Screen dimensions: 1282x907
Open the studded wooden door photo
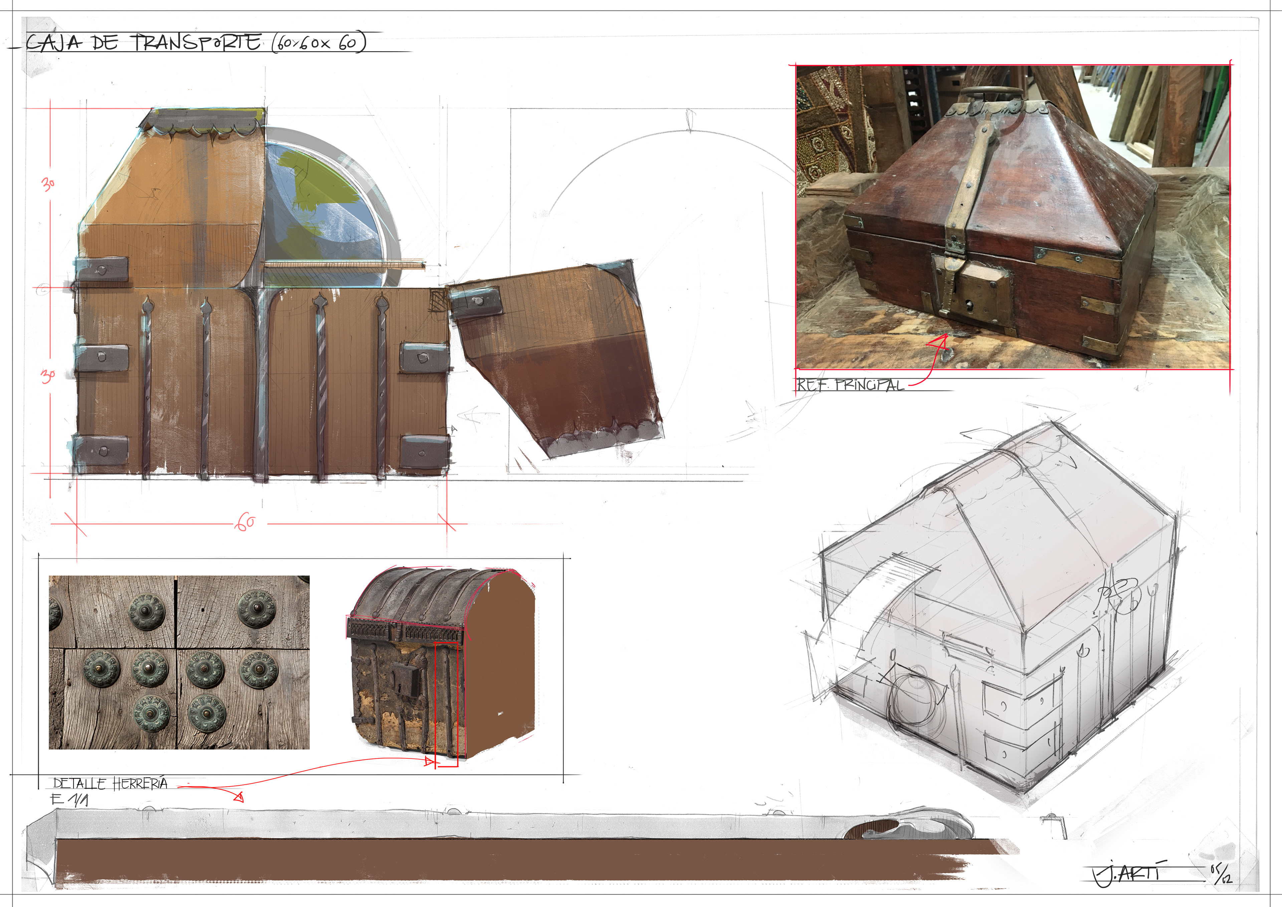[179, 662]
